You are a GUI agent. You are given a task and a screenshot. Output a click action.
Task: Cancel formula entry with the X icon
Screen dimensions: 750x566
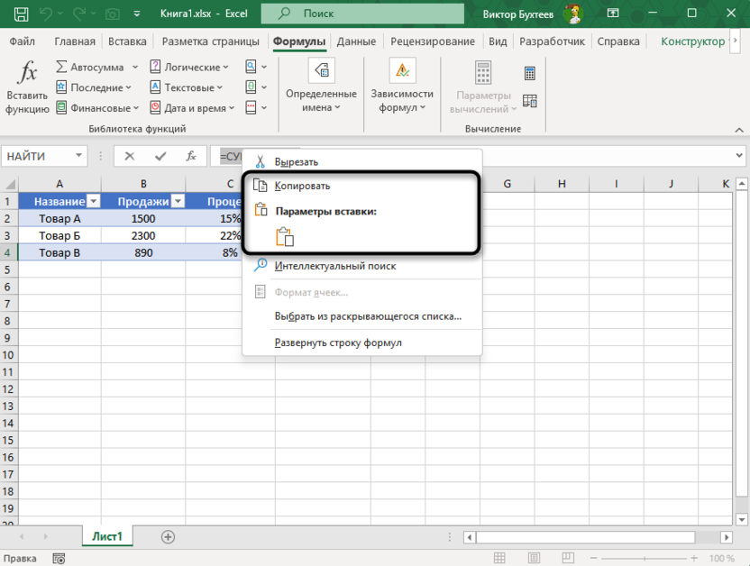coord(130,156)
